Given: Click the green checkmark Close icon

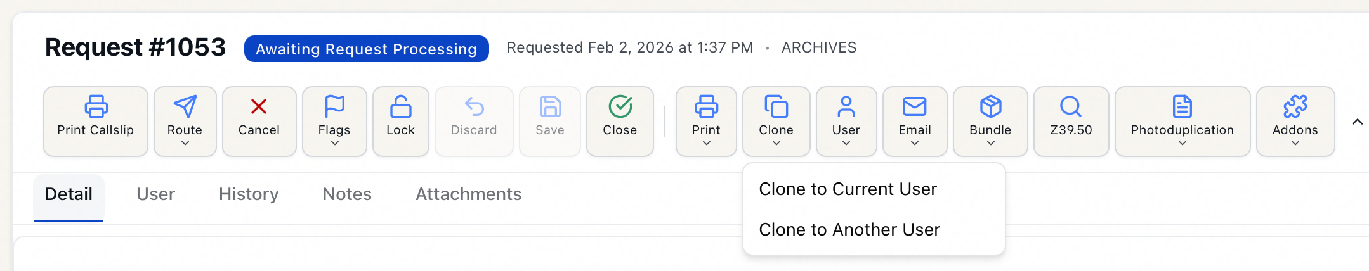Looking at the screenshot, I should (620, 106).
